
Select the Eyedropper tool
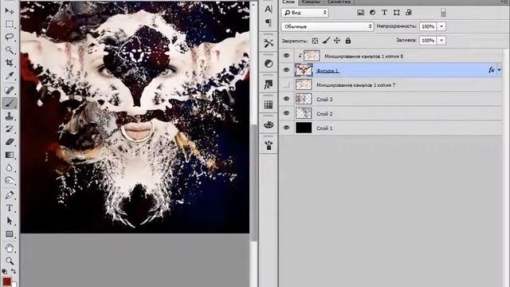coord(9,76)
